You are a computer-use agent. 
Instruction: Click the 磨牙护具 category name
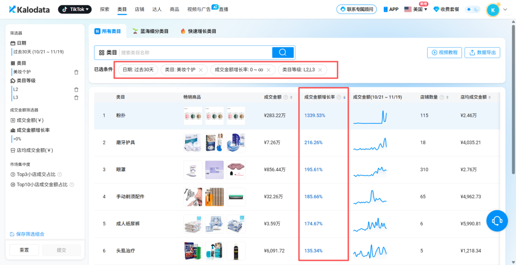click(125, 143)
